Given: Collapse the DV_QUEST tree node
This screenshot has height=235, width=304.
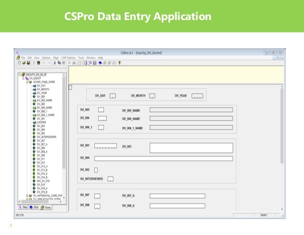Looking at the screenshot, I should tap(23, 78).
